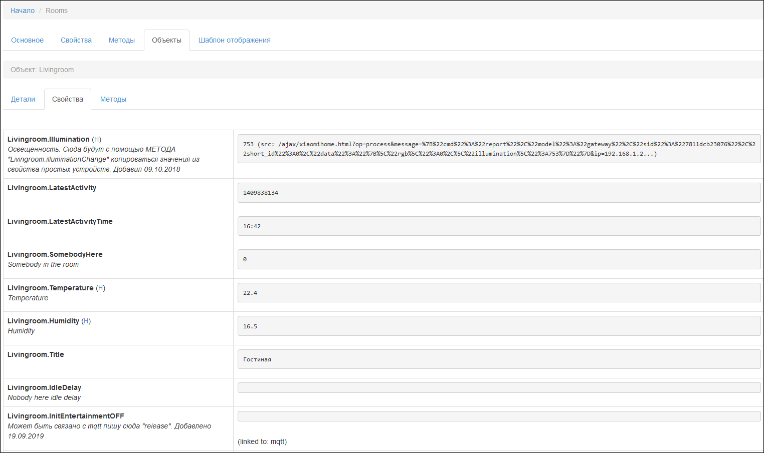Switch to the Основное tab

[x=27, y=40]
